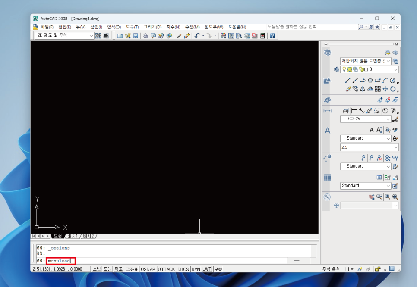Minimize the dashboard panel with minus button

[x=326, y=44]
